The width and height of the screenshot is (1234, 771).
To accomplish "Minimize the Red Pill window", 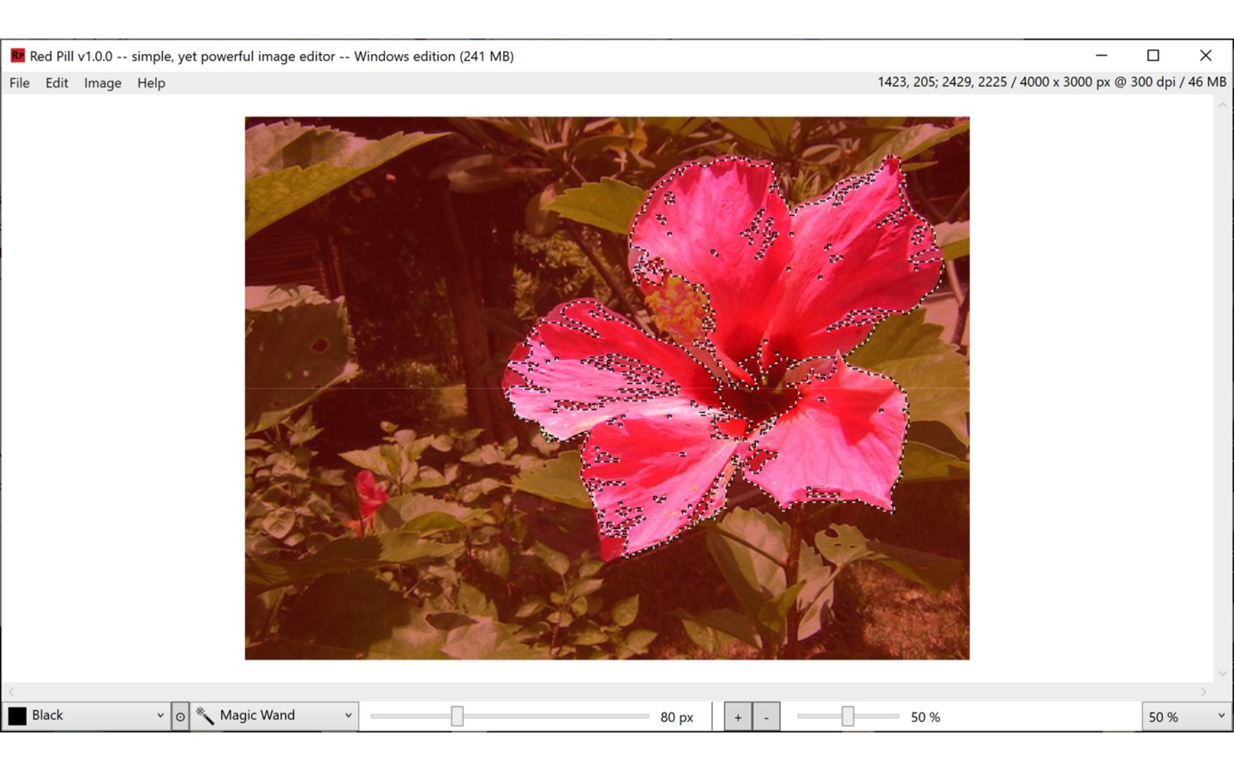I will pos(1101,56).
